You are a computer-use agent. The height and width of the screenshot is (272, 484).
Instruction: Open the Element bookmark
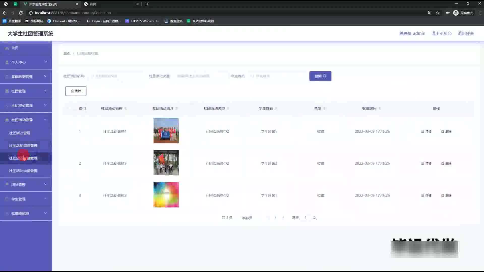tap(64, 21)
